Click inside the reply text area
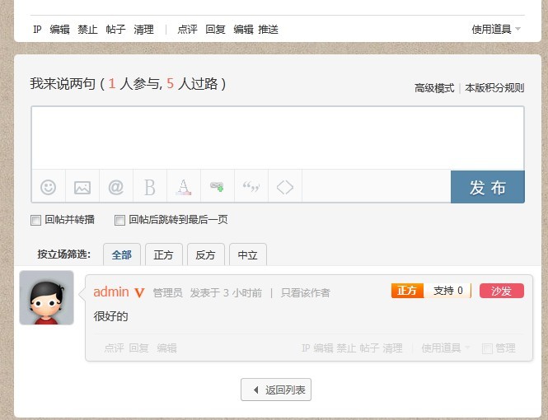Viewport: 548px width, 420px height. pos(278,138)
